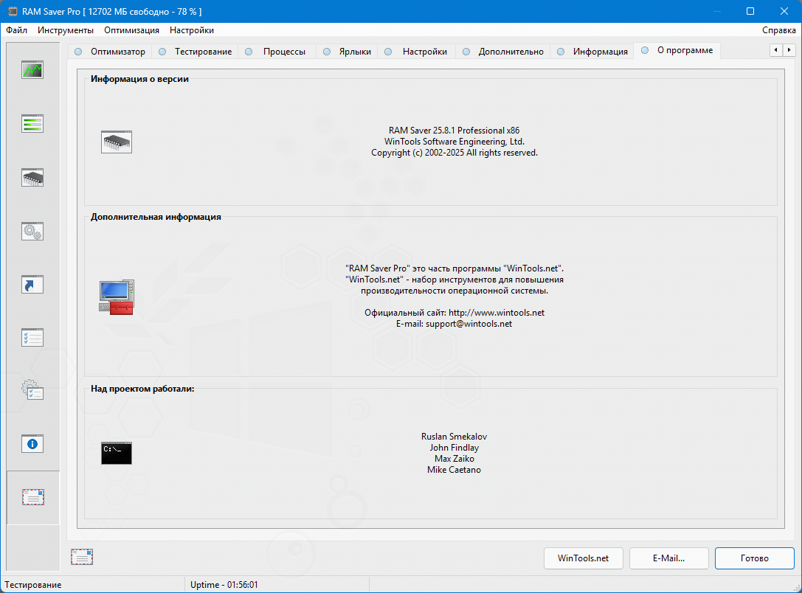Click WinTools Software Engineering, Ltd. text
802x593 pixels.
coord(454,142)
